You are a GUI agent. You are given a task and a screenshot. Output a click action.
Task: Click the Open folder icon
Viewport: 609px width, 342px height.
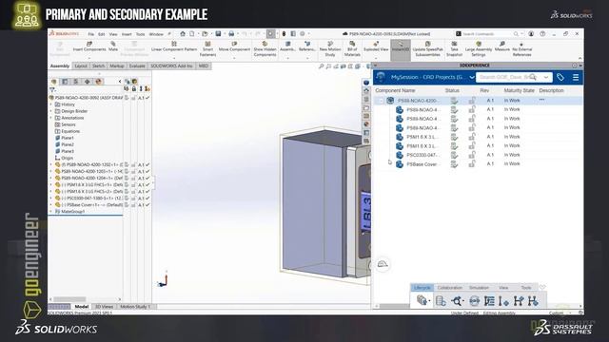click(x=205, y=34)
